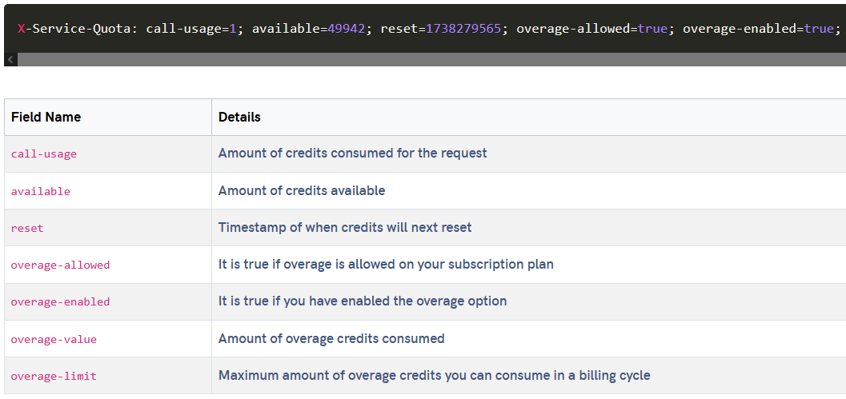Click overage-allowed=true in the code line

(591, 29)
